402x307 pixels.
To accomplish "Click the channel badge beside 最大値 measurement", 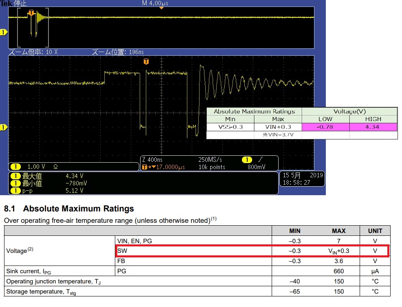I will click(15, 176).
